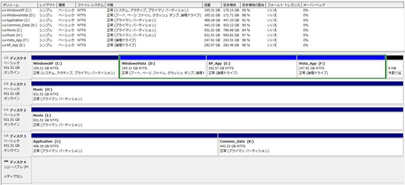This screenshot has width=405, height=185.
Task: Click the drive icon beside WindowsXP (C:) in volume list
Action: pos(4,10)
